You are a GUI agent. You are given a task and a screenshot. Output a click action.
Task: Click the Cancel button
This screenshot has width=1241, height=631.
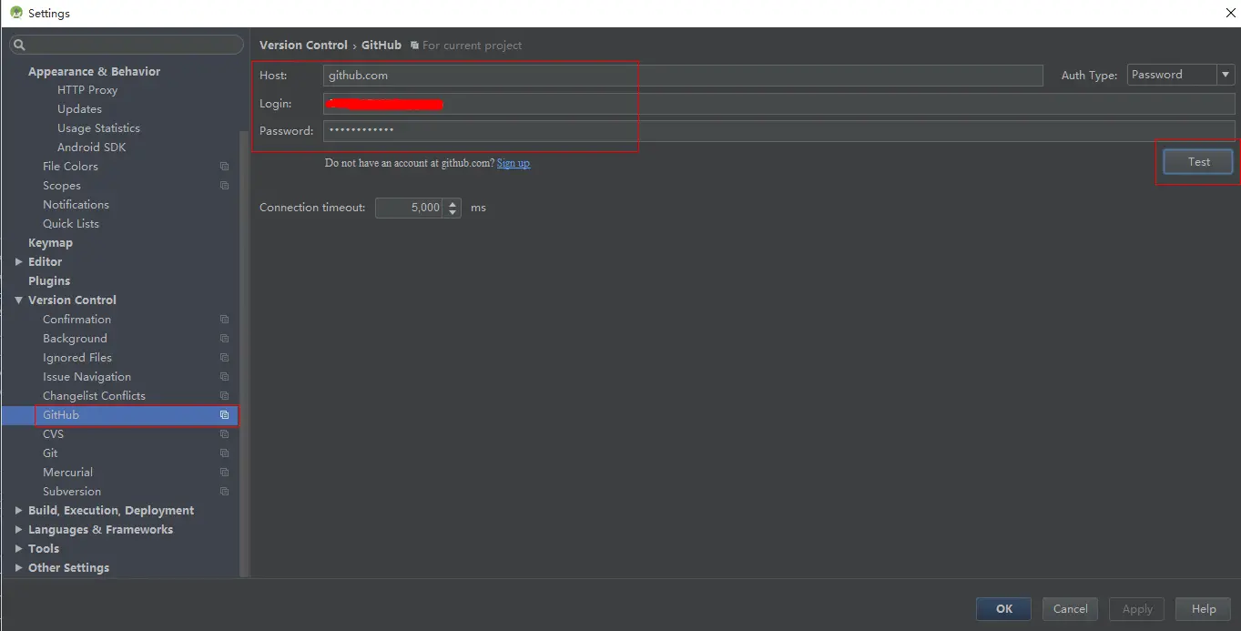coord(1070,609)
